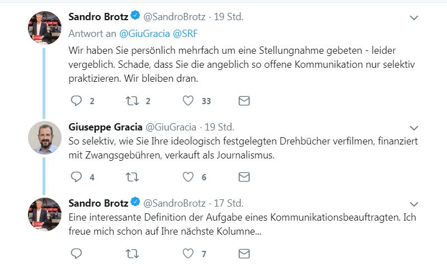Open envelope icon on last tweet
This screenshot has height=266, width=447.
[x=244, y=254]
